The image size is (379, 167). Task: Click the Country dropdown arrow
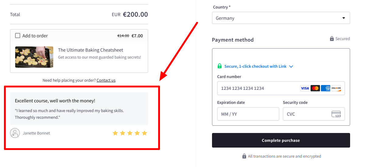click(344, 18)
